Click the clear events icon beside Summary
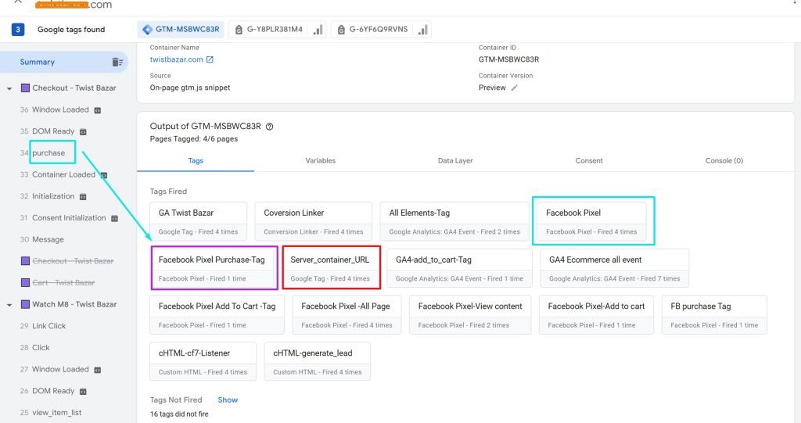 117,62
